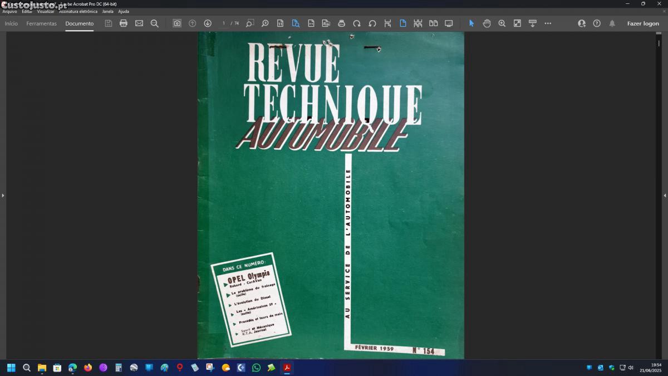Expand the right tools pane
The height and width of the screenshot is (376, 668).
(665, 196)
